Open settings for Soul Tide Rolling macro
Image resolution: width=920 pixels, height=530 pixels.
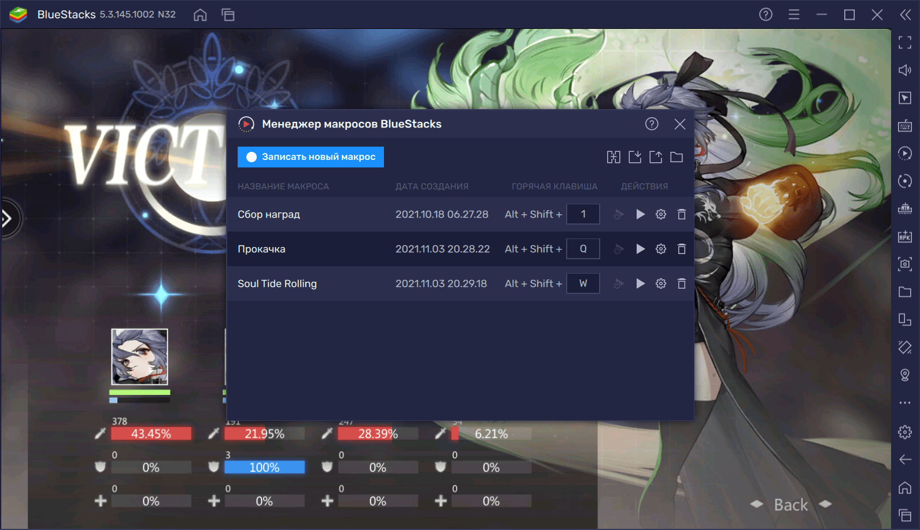(x=661, y=283)
